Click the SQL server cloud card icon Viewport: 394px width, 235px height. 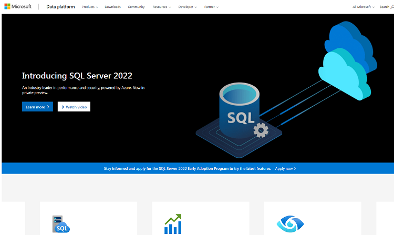point(61,224)
